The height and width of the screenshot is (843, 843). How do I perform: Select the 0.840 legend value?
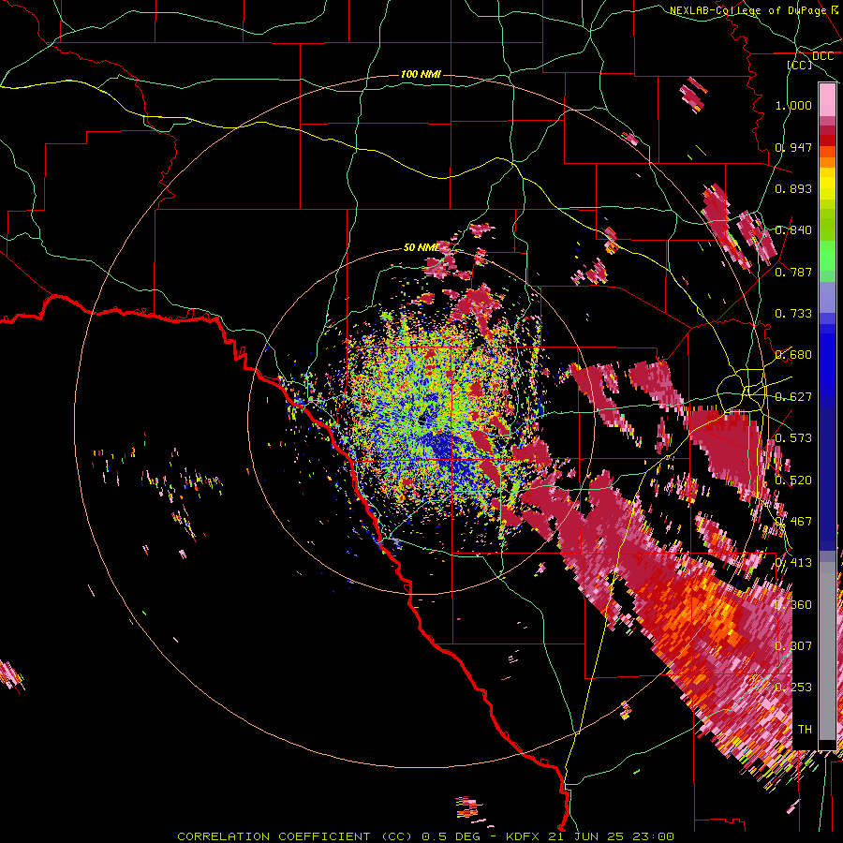(x=793, y=230)
